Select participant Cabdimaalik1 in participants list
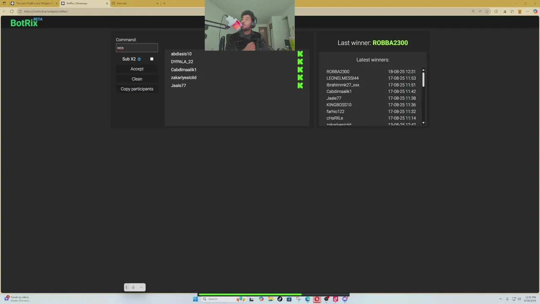 tap(184, 70)
